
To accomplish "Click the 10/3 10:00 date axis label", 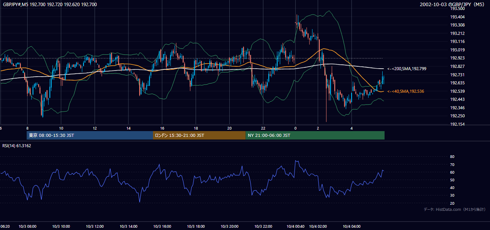I will (x=61, y=226).
